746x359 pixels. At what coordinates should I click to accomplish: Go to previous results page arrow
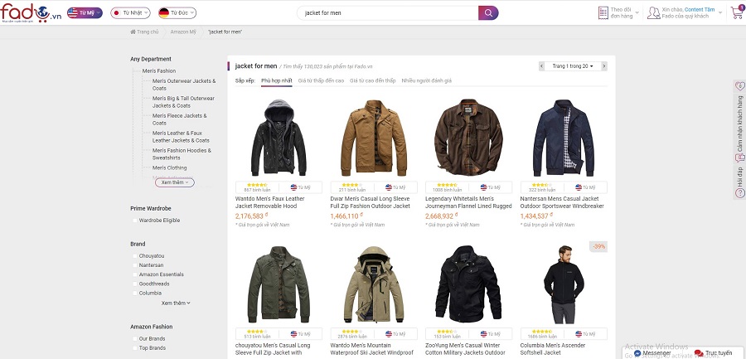[541, 66]
